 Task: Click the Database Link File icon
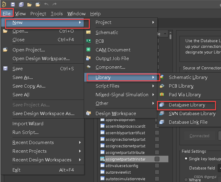162,122
